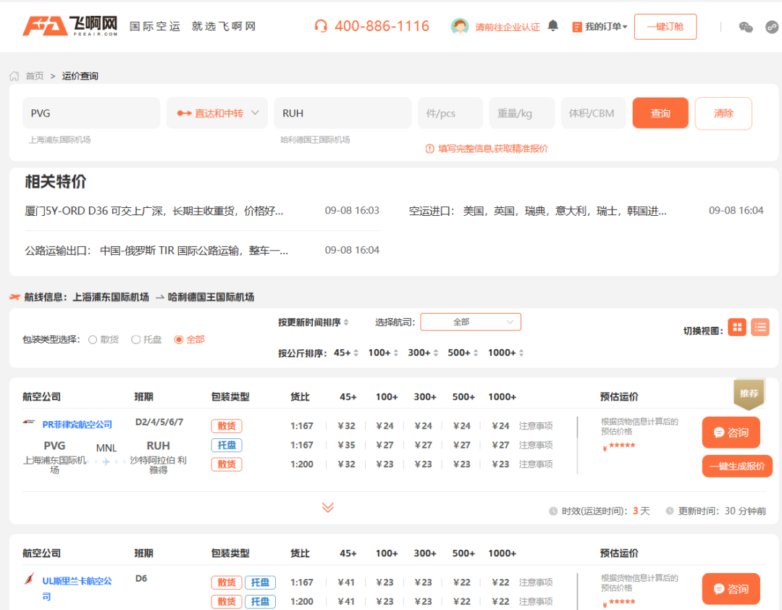The image size is (782, 610).
Task: Select 全部 packaging radio button
Action: pyautogui.click(x=179, y=340)
